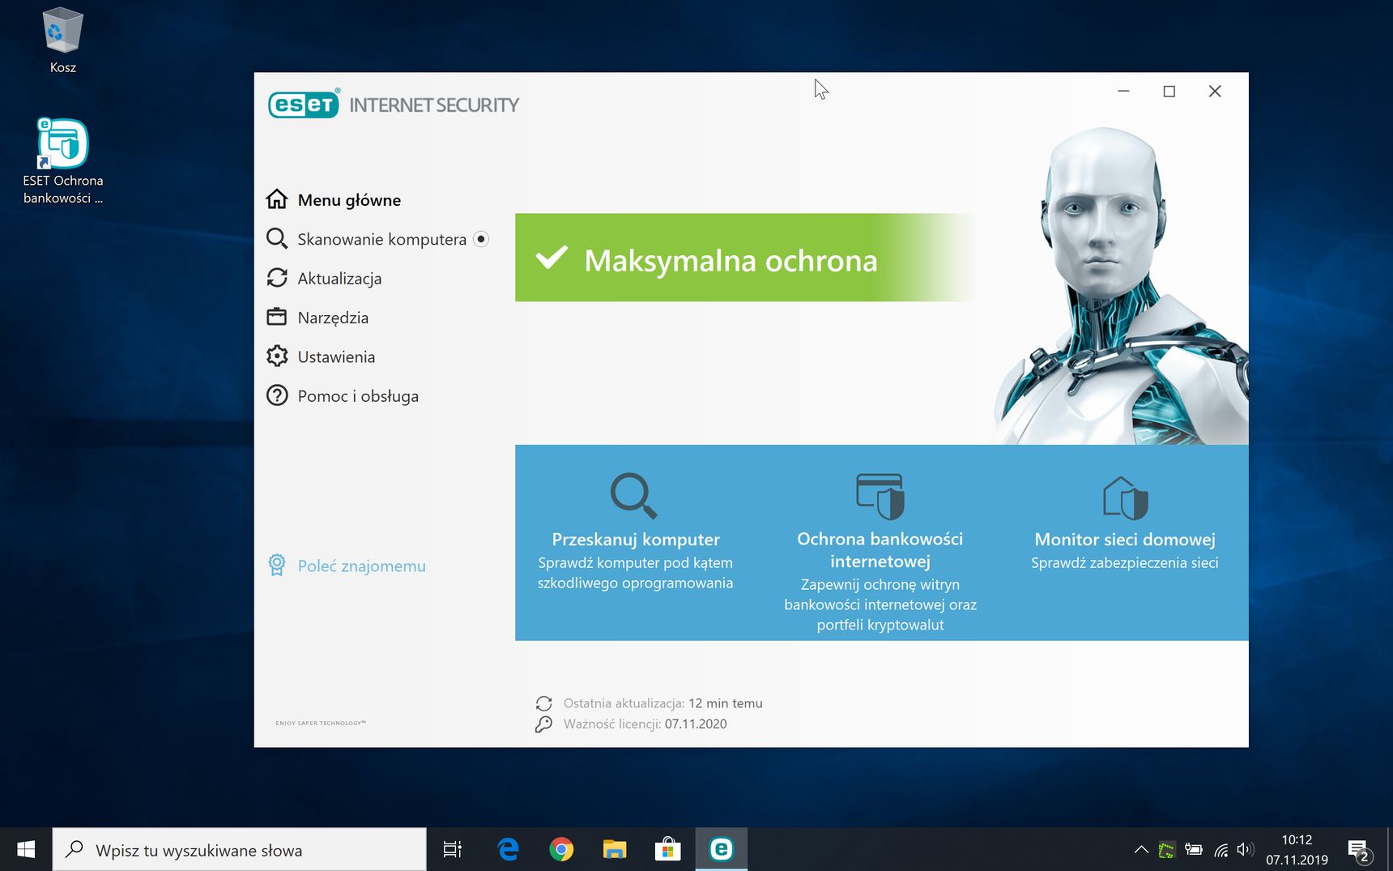This screenshot has width=1393, height=871.
Task: Open Task View on the taskbar
Action: [452, 849]
